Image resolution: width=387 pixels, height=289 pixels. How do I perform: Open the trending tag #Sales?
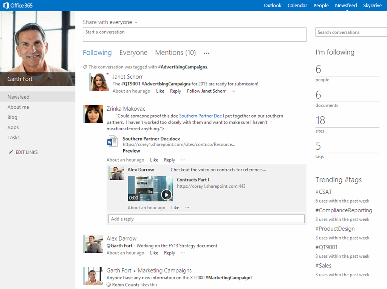[x=324, y=266]
